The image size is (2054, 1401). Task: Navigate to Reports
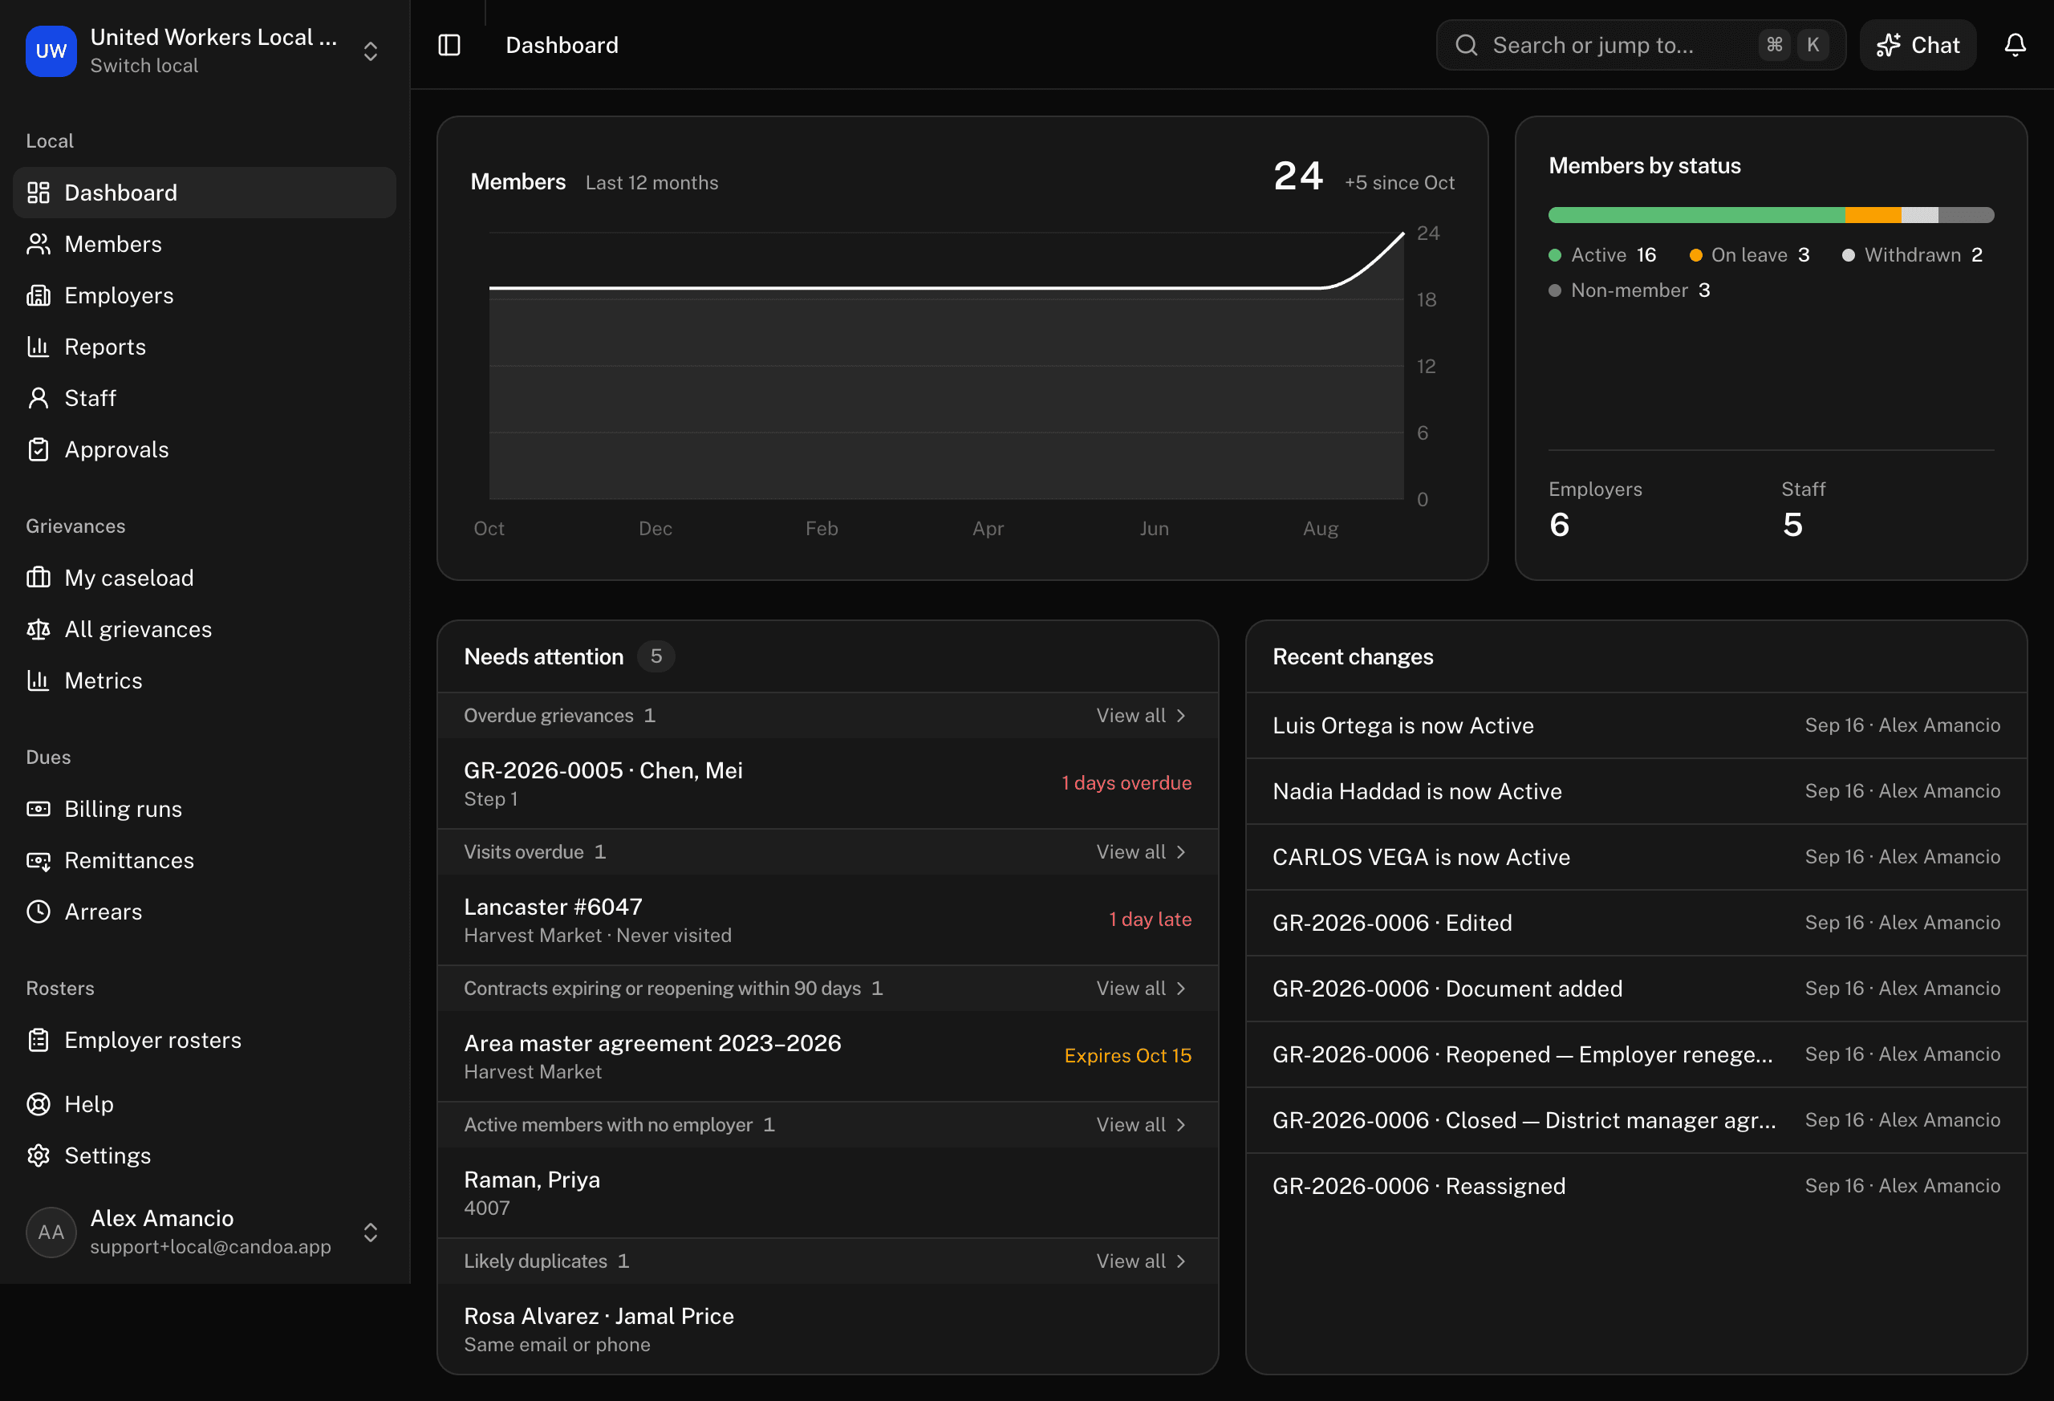coord(204,347)
